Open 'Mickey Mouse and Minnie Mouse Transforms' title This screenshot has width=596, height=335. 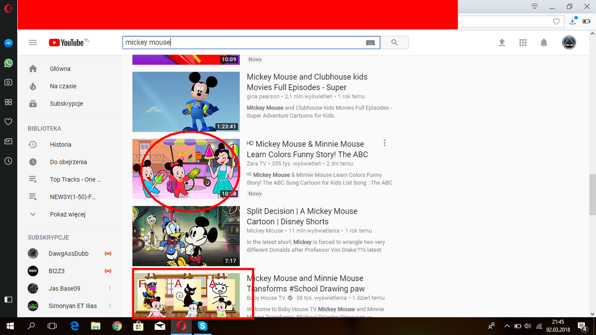pyautogui.click(x=305, y=283)
